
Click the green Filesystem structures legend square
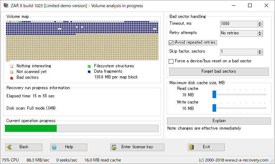coord(89,66)
